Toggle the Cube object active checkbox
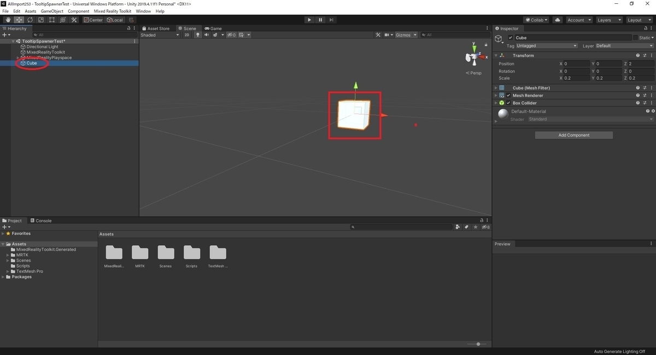 [511, 38]
